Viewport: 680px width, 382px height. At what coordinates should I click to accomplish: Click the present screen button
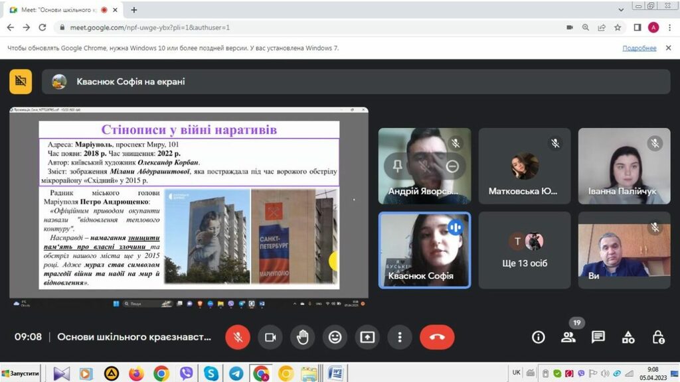(367, 337)
